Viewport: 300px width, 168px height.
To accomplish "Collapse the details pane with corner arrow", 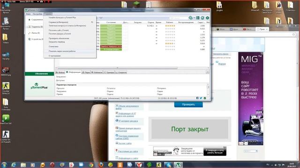I will click(208, 72).
